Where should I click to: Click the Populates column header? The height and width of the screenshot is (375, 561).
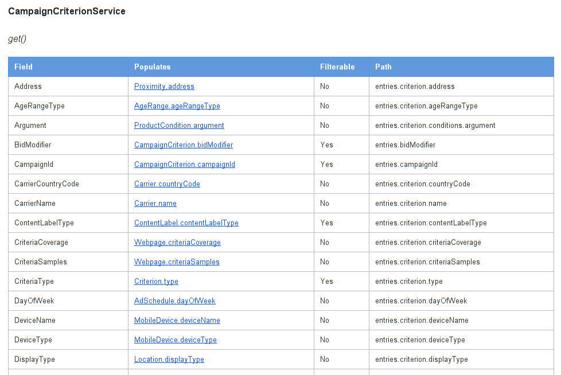(153, 67)
